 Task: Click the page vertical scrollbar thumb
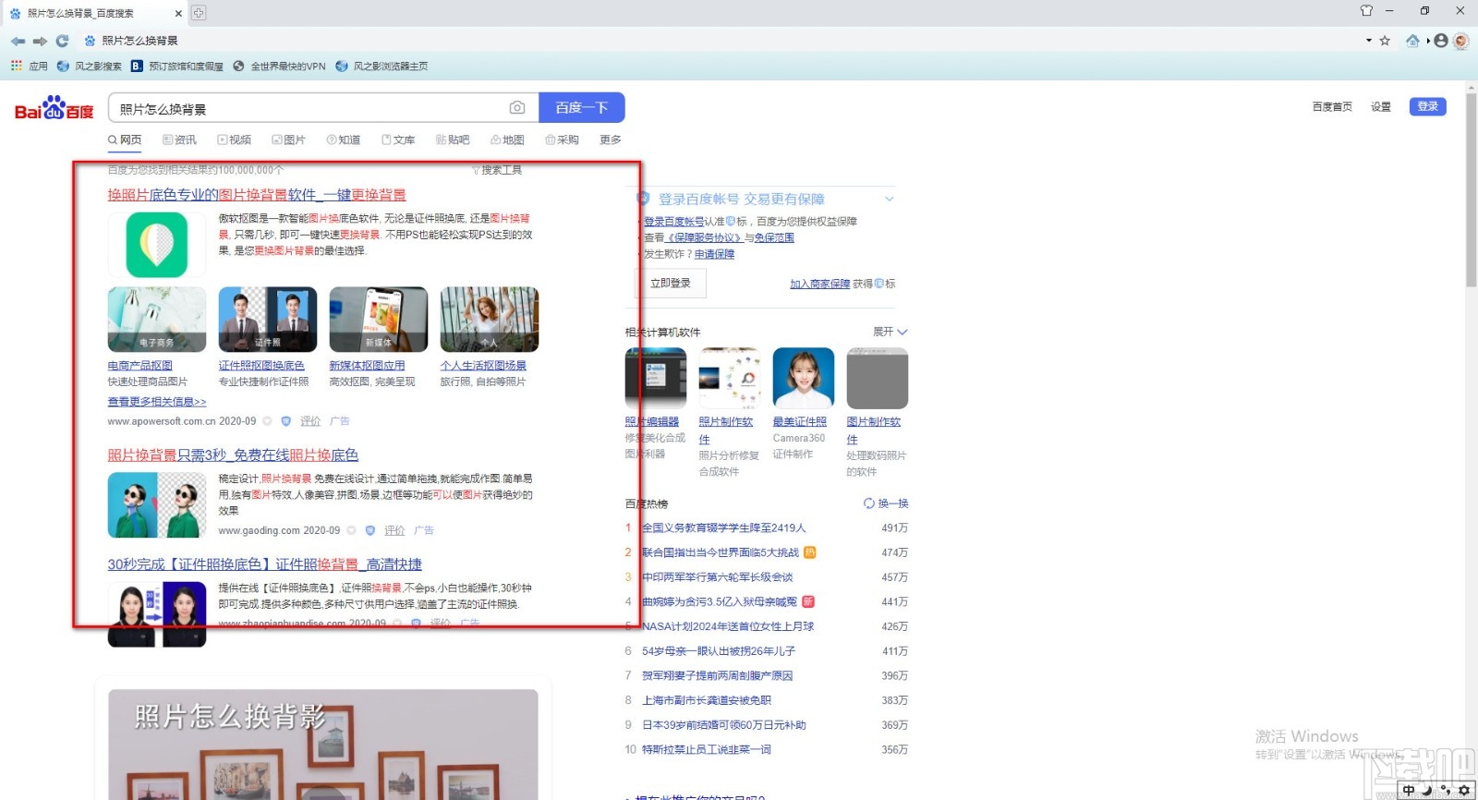[1471, 189]
